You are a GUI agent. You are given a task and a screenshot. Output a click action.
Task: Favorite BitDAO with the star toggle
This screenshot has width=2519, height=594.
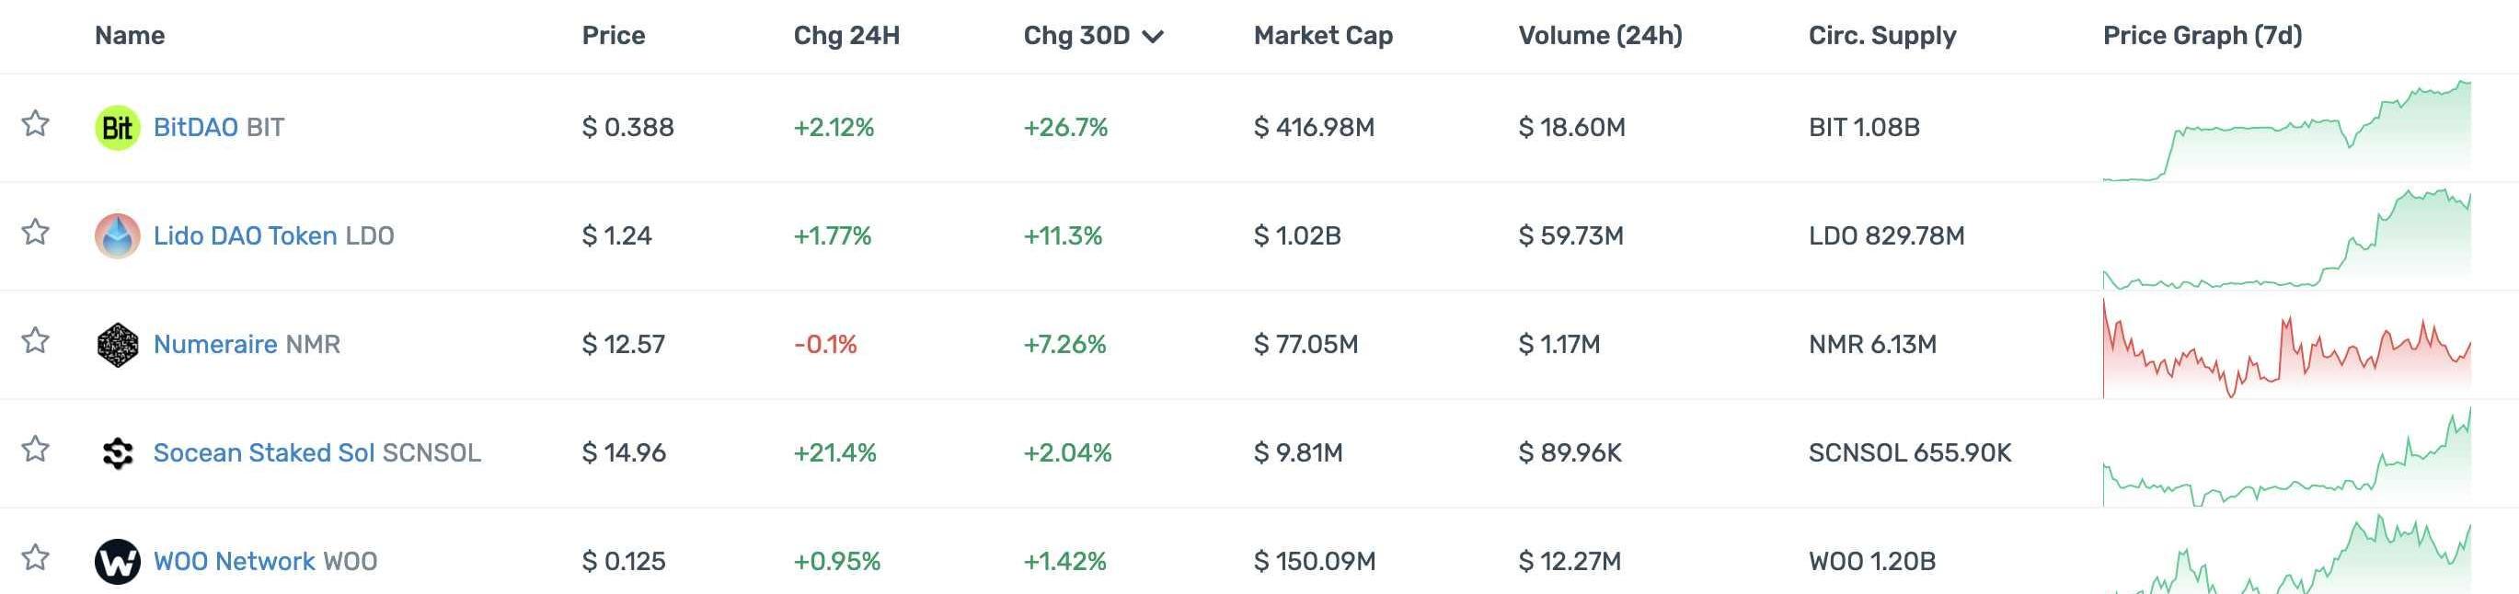36,124
